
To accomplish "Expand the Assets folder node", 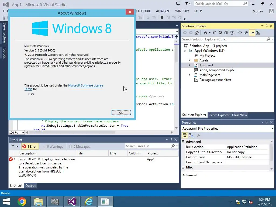I will 189,60.
